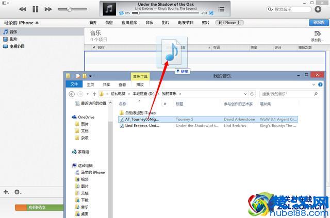Click the album artwork music note

(x=109, y=9)
